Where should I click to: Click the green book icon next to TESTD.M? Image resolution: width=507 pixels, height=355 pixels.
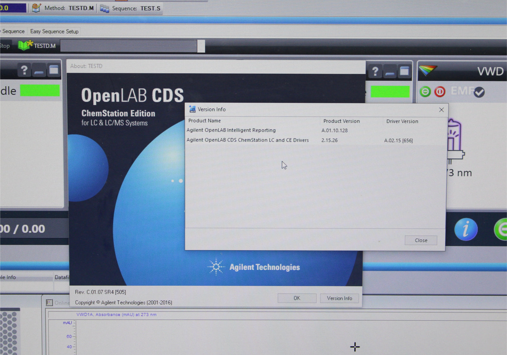tap(25, 45)
